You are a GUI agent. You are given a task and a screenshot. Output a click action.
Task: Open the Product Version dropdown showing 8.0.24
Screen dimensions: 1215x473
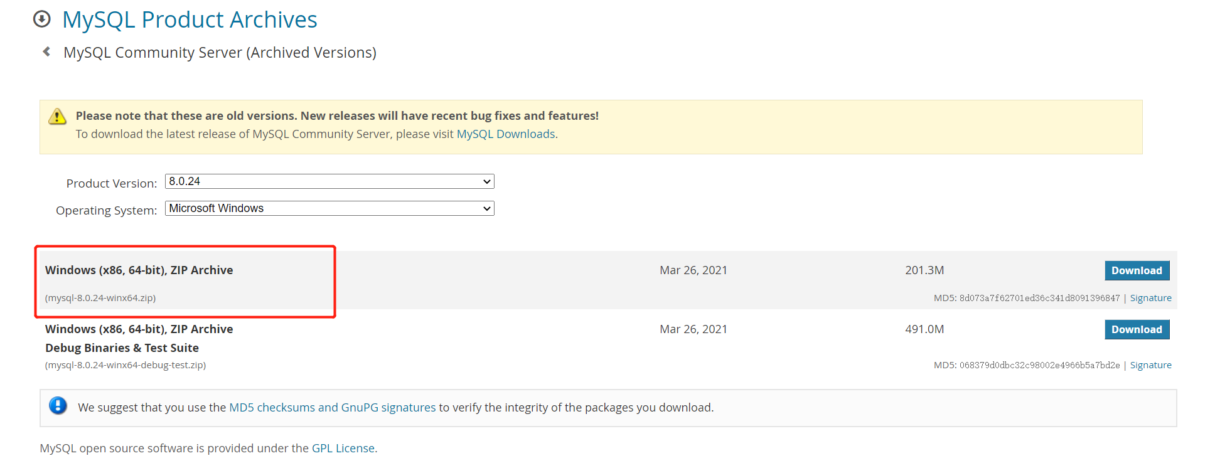329,181
